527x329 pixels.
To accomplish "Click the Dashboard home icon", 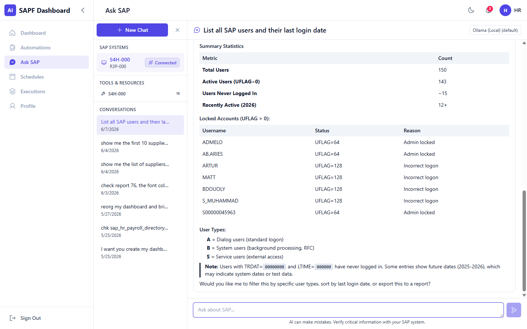I will click(12, 33).
